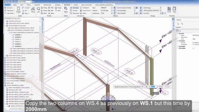Open the Class PRIMARY dropdown
Viewport: 199px width, 112px height.
(x=112, y=8)
